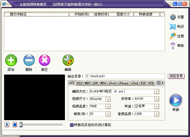
Task: Switch to the iPhone format tab
Action: coord(123,83)
